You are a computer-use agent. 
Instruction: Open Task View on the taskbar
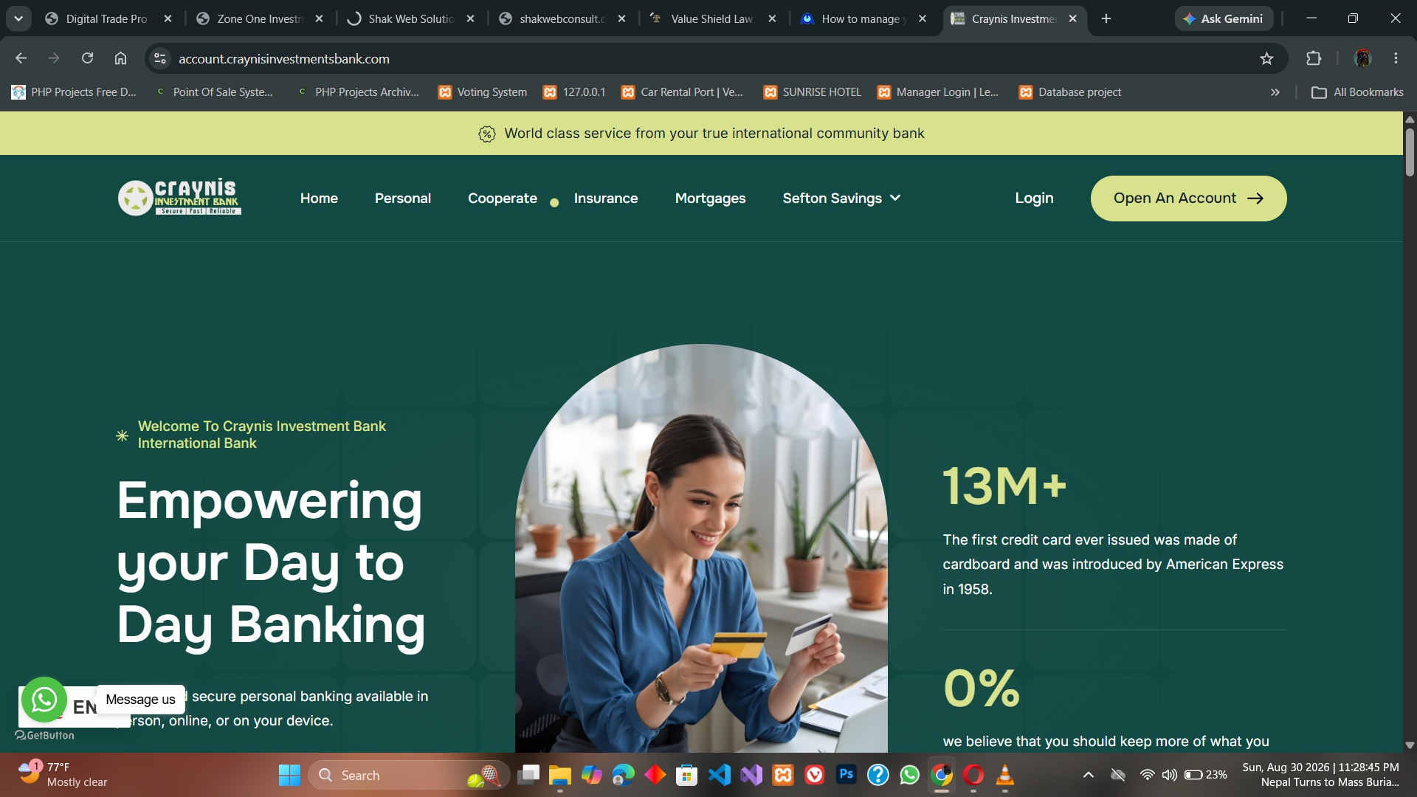point(528,775)
